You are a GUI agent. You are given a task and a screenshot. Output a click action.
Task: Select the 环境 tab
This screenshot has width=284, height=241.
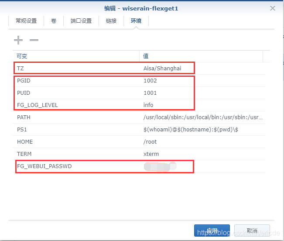(136, 21)
